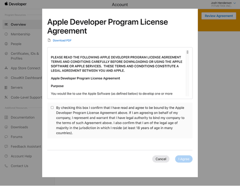240x186 pixels.
Task: Click the Contact Us phone icon
Action: coord(6,166)
